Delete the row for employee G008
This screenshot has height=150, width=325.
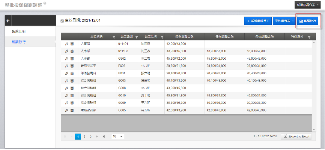coord(72,88)
